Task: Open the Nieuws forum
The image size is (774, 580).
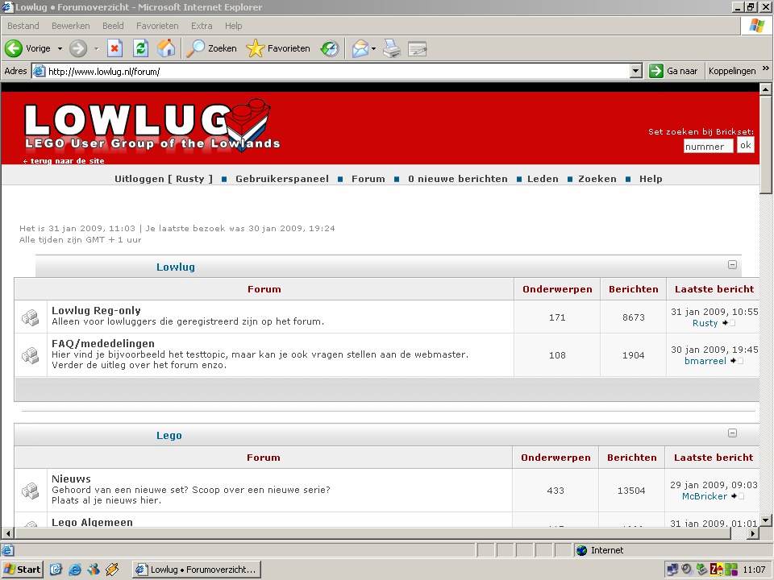Action: (x=71, y=478)
